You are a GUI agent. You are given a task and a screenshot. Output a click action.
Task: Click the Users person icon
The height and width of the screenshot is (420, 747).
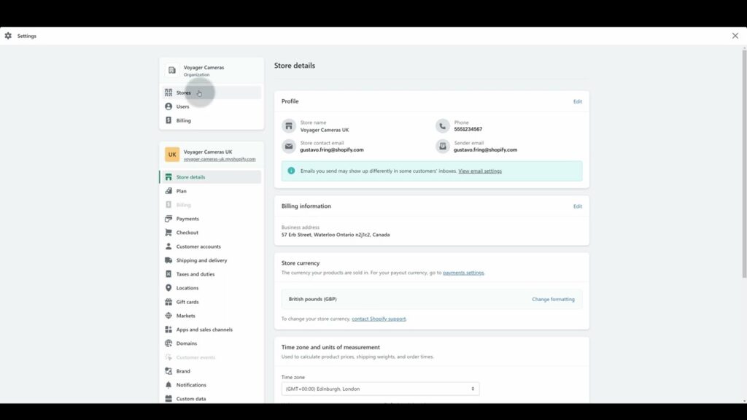pyautogui.click(x=169, y=106)
